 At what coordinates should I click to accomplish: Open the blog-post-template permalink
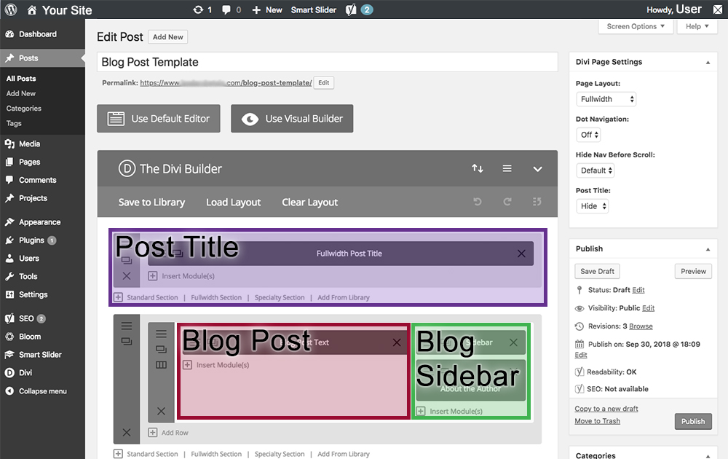coord(226,83)
